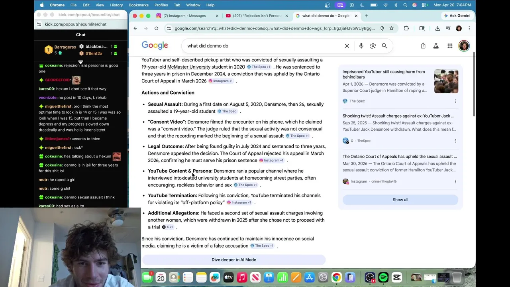Open Spotlight search in menu bar
The image size is (510, 287).
pos(405,5)
